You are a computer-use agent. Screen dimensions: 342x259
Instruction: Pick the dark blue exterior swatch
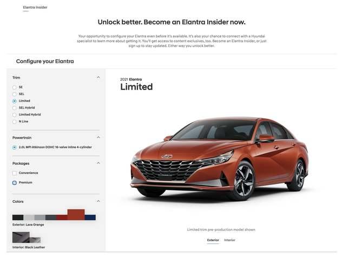[x=90, y=217]
